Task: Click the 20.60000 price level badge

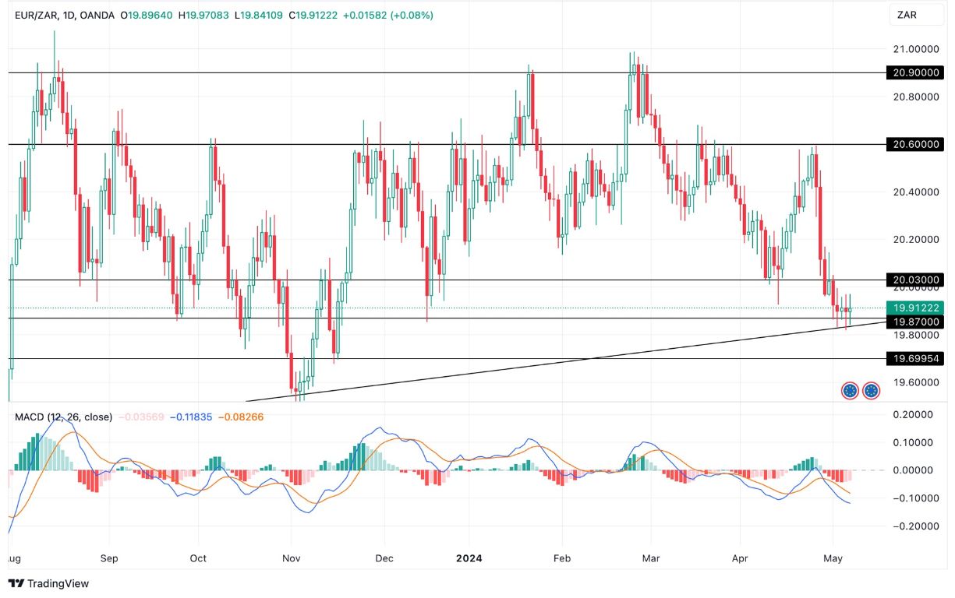Action: pyautogui.click(x=915, y=144)
